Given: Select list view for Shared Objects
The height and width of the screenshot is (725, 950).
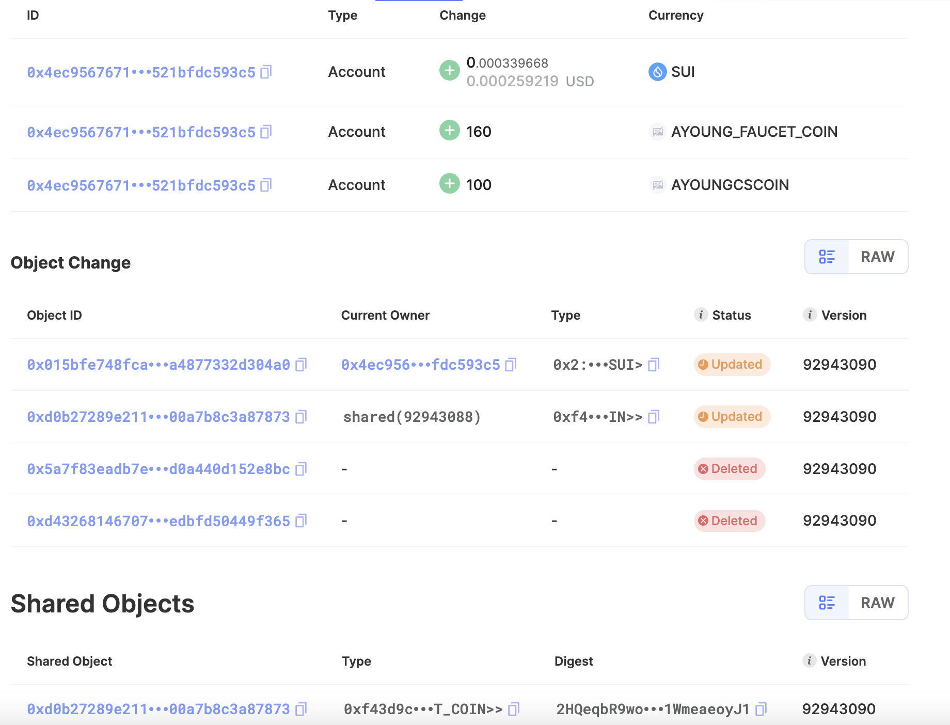Looking at the screenshot, I should pyautogui.click(x=827, y=603).
